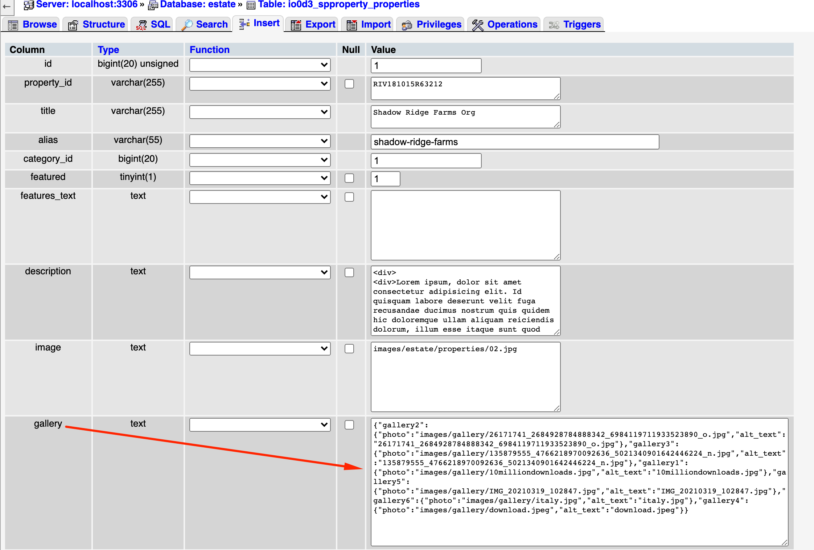Check the Null box for gallery
Viewport: 814px width, 550px height.
pos(349,425)
